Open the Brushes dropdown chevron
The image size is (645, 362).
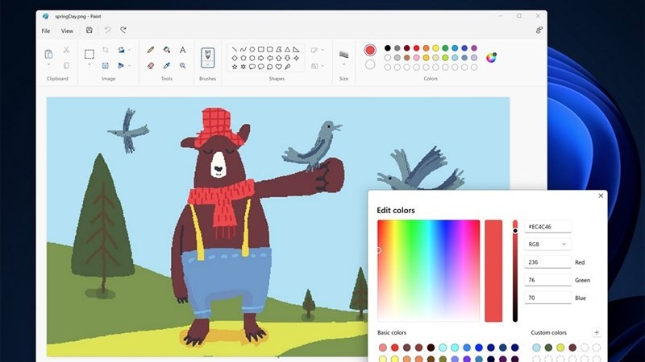(x=208, y=64)
